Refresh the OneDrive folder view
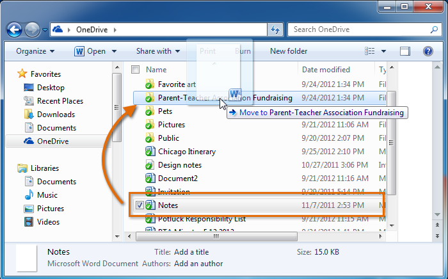The image size is (448, 279). click(x=275, y=29)
